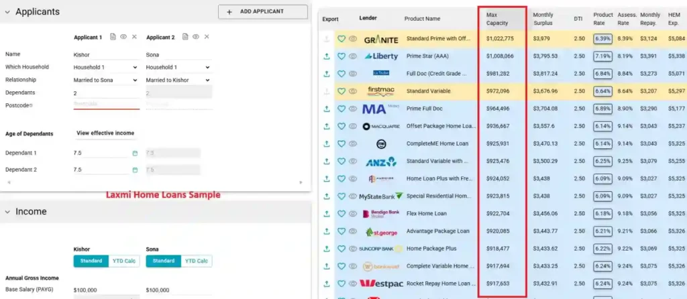The image size is (687, 299).
Task: Collapse the Income section chevron
Action: (x=7, y=212)
